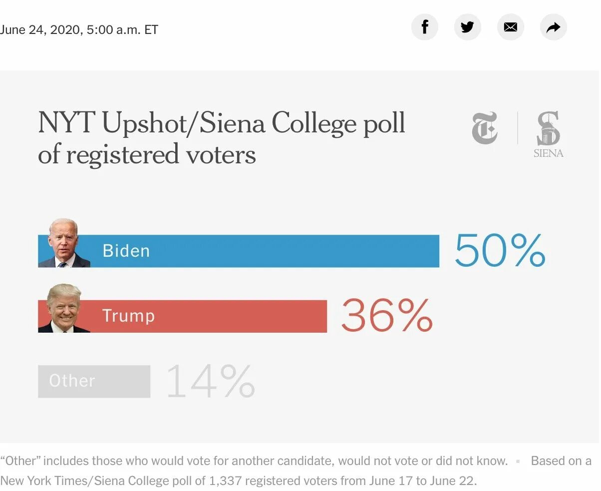Screen dimensions: 601x491
Task: Click the 1,337 registered voters note
Action: (239, 481)
